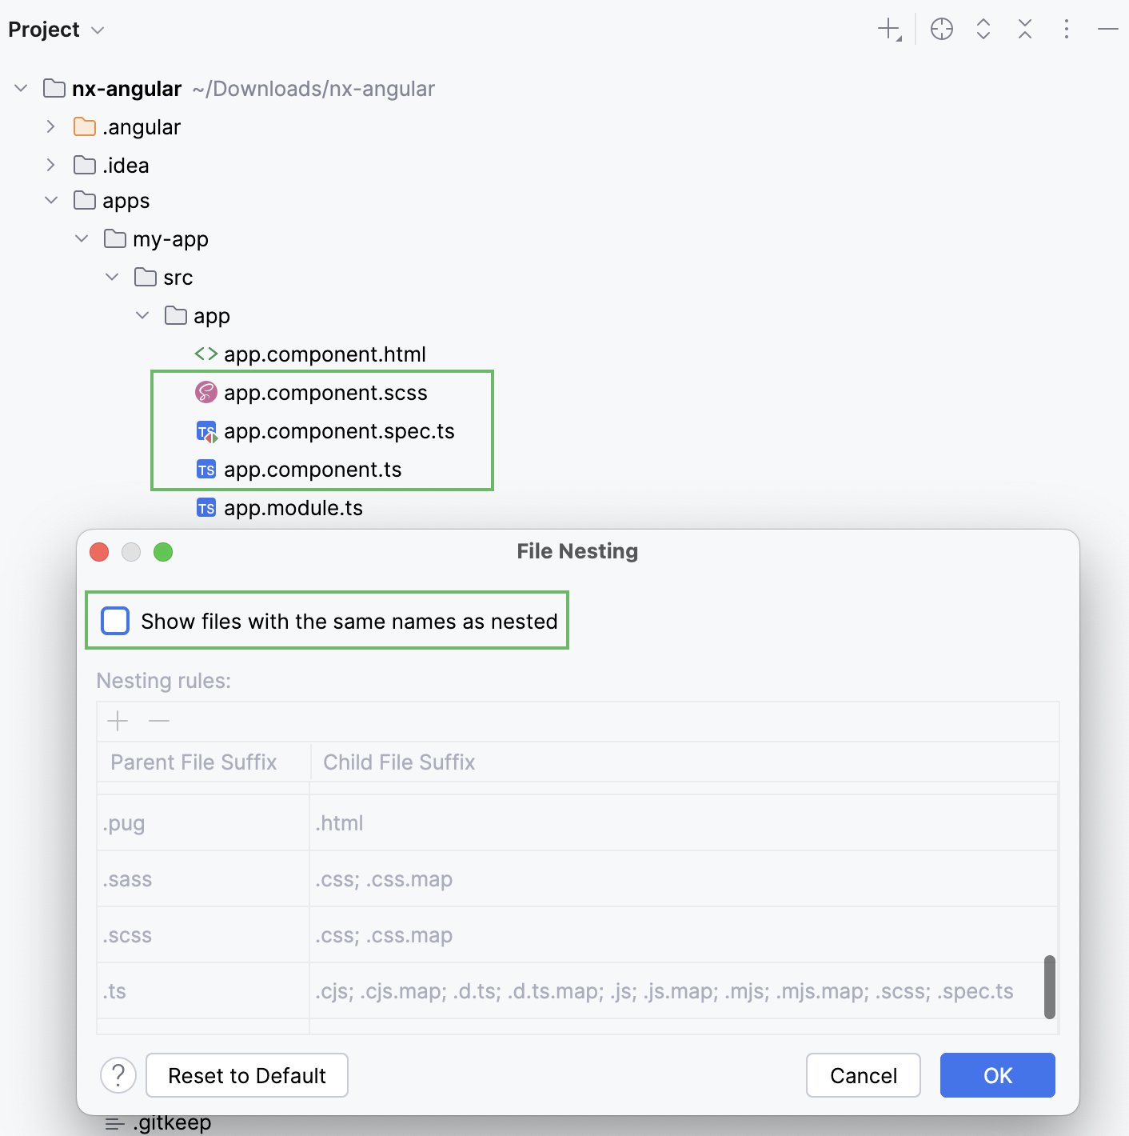The image size is (1129, 1136).
Task: Click Reset to Default button
Action: [247, 1075]
